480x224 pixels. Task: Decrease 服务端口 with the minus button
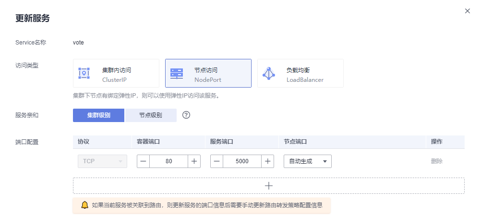click(217, 161)
